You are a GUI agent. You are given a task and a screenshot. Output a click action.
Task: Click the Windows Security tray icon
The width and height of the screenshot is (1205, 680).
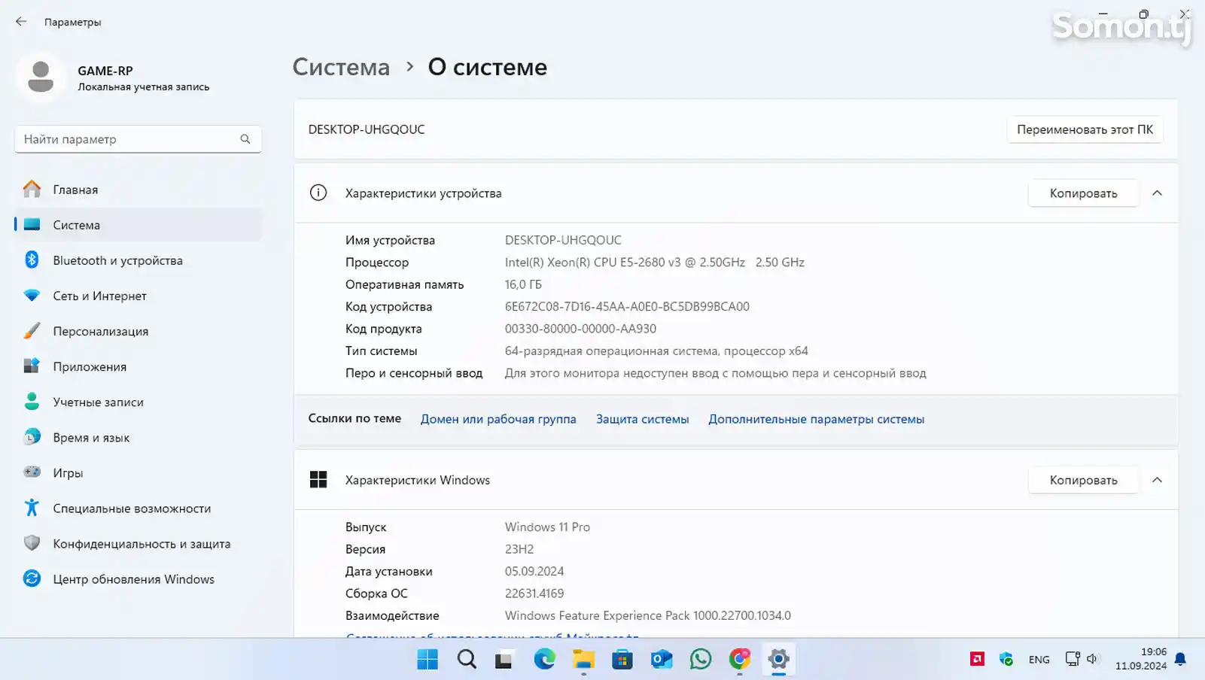tap(1006, 660)
